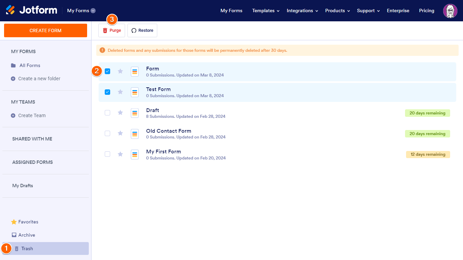Uncheck the Test Form checkbox
Image resolution: width=463 pixels, height=260 pixels.
coord(107,92)
